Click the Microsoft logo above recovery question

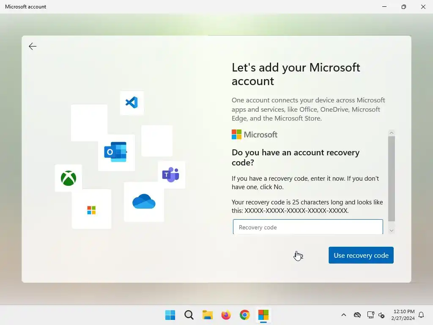point(254,135)
